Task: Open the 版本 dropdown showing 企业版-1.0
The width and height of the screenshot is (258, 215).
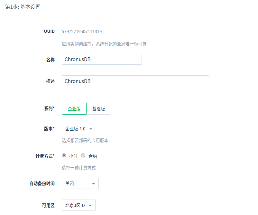Action: pyautogui.click(x=79, y=128)
